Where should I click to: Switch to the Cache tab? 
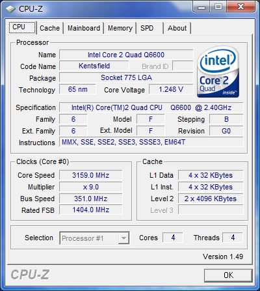(49, 28)
